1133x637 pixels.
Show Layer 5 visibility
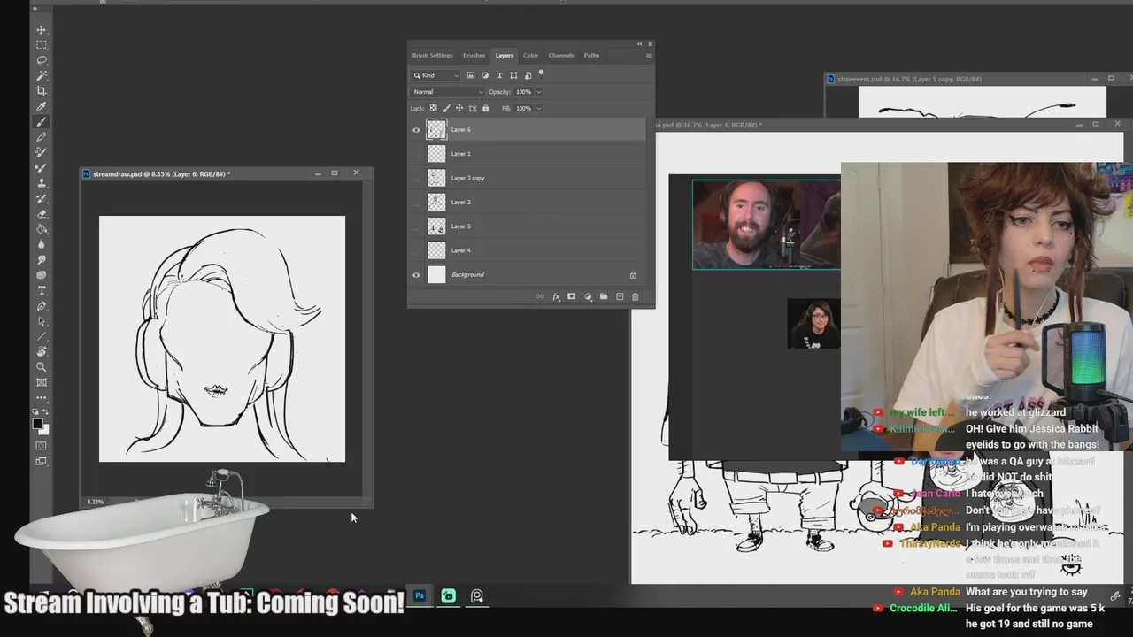tap(416, 226)
